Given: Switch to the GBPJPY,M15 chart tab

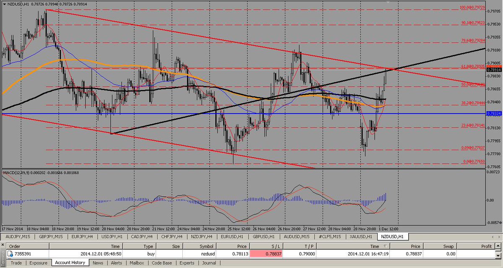Looking at the screenshot, I should click(x=51, y=237).
